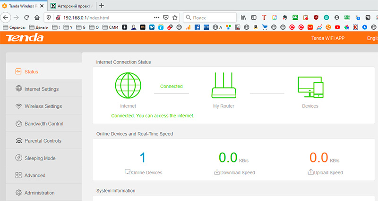Image resolution: width=378 pixels, height=201 pixels.
Task: Open Internet Settings in sidebar
Action: coord(41,89)
